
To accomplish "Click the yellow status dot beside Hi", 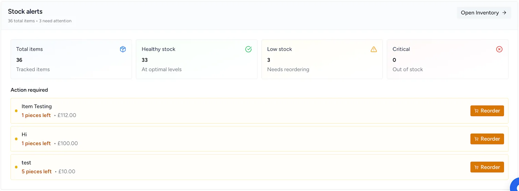I will pyautogui.click(x=16, y=139).
